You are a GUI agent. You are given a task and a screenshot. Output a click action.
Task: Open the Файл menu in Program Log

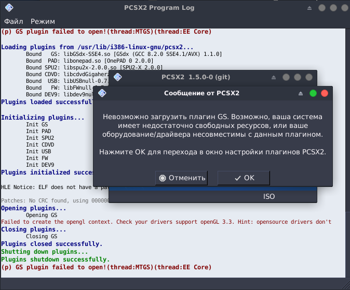[14, 21]
